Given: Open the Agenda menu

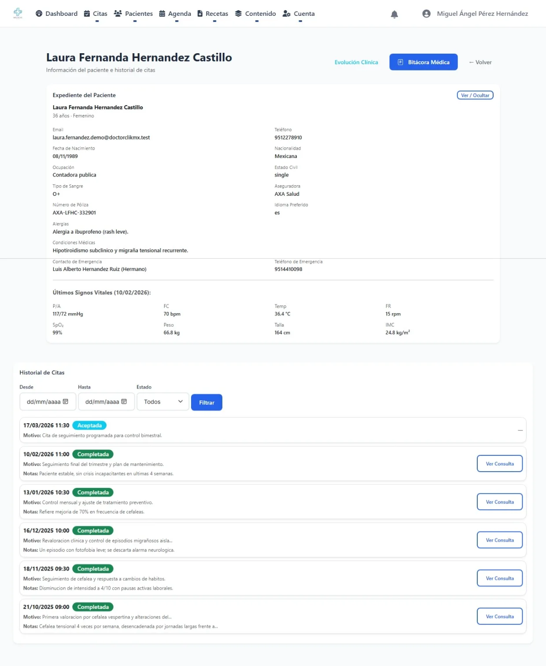Looking at the screenshot, I should [x=175, y=14].
